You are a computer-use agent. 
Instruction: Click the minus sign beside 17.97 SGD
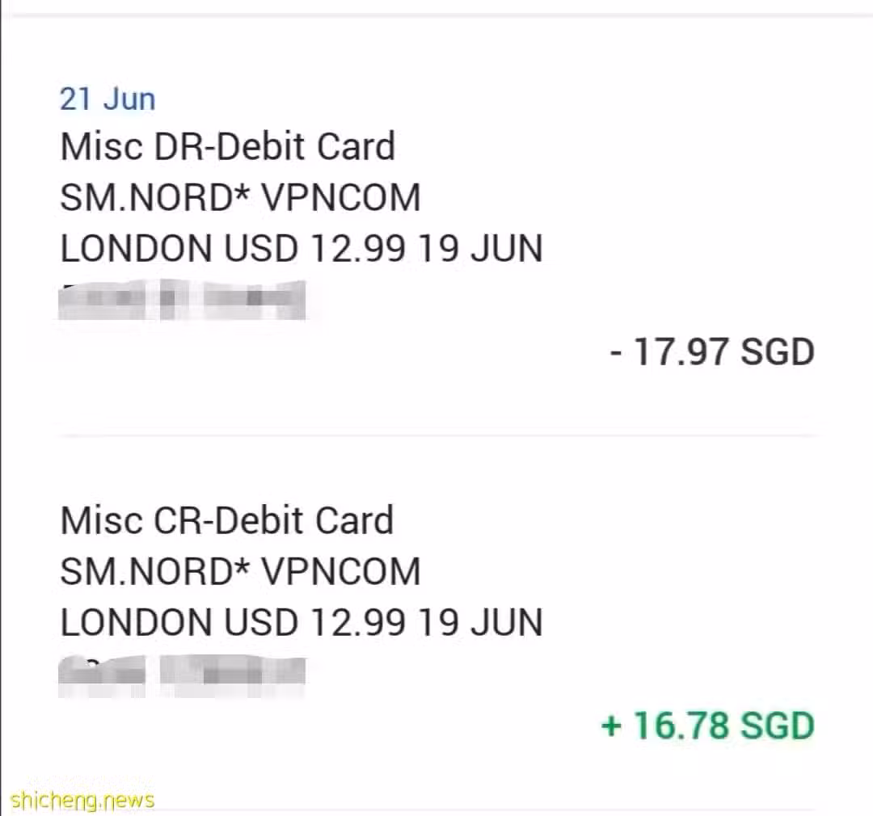point(616,353)
